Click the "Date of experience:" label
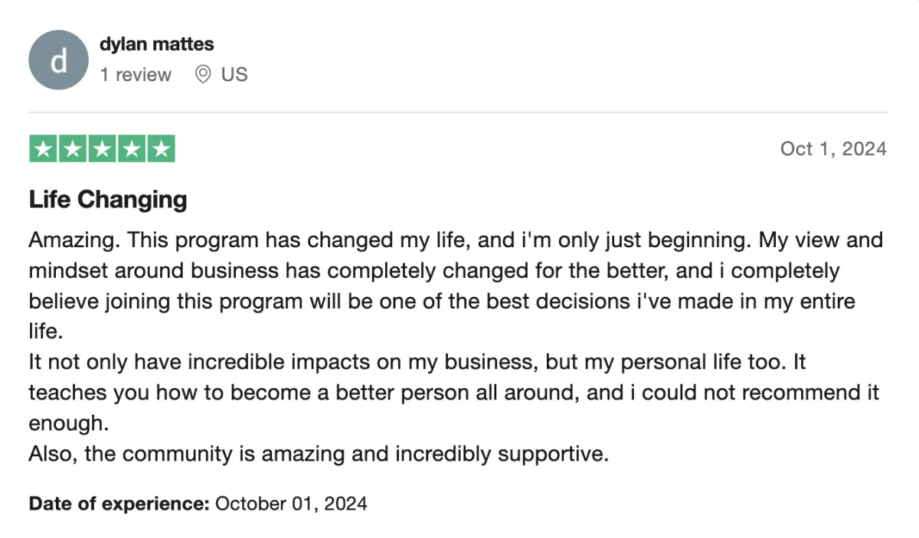The height and width of the screenshot is (538, 919). pyautogui.click(x=119, y=504)
